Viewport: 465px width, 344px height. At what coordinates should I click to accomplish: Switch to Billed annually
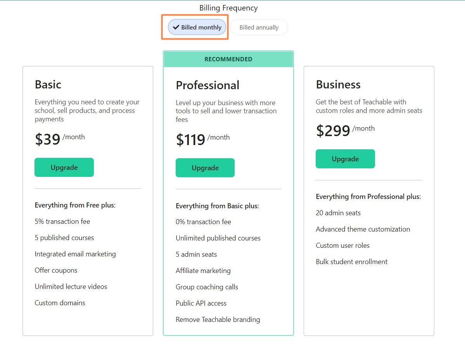pos(259,28)
